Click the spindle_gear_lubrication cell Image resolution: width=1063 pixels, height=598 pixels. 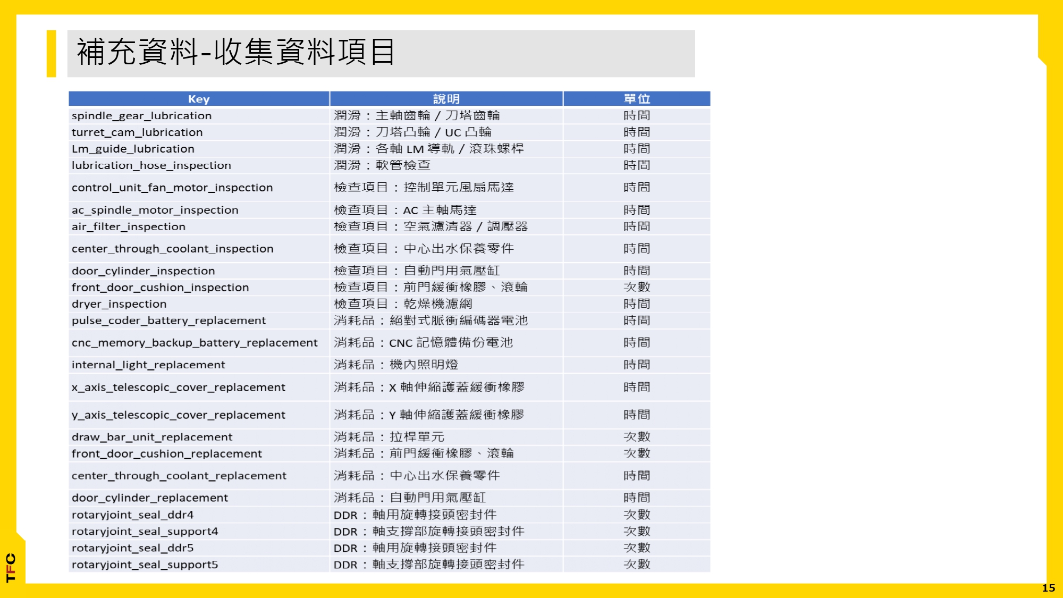click(x=199, y=115)
